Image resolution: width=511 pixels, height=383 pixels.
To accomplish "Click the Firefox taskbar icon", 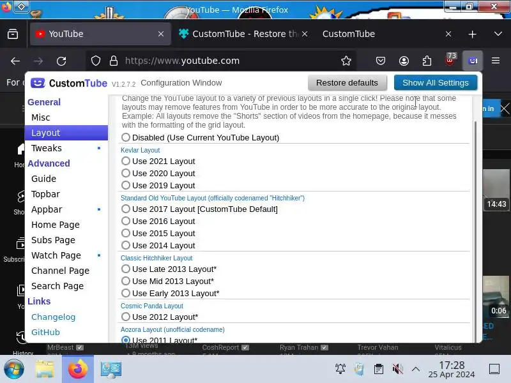I will (77, 370).
